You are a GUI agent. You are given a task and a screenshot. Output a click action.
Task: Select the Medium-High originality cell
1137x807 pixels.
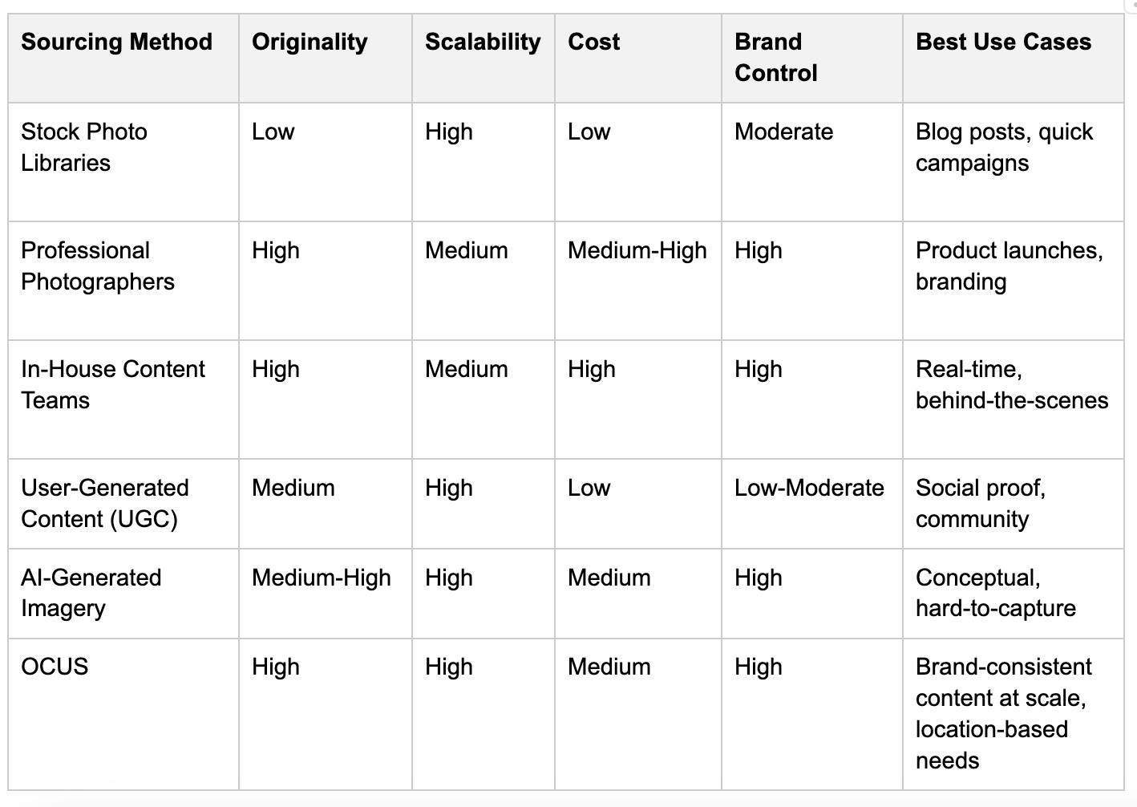coord(322,578)
